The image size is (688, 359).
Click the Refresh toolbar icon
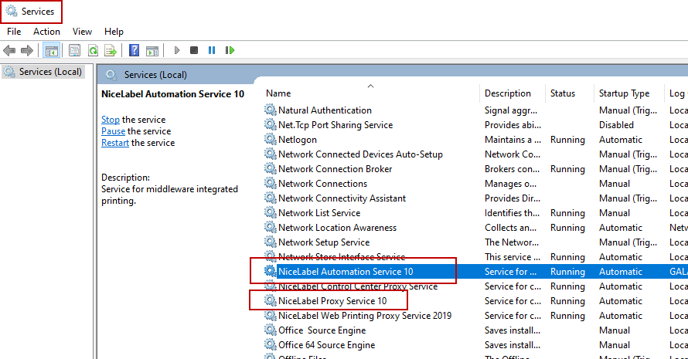93,51
